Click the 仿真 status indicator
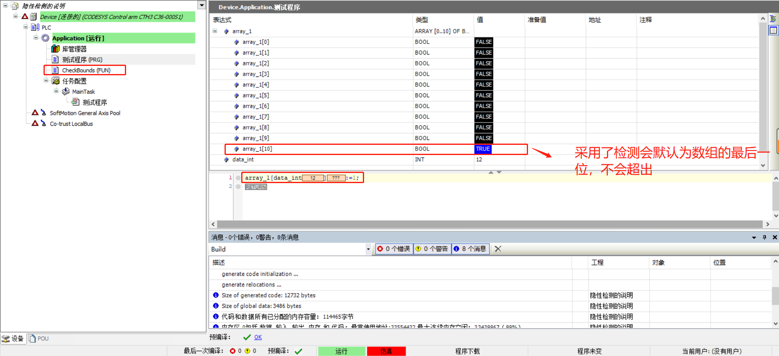 386,351
